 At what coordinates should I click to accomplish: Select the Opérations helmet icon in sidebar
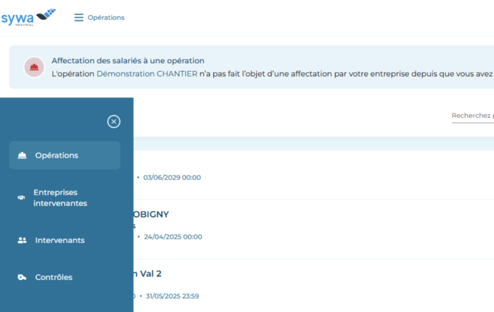(21, 155)
